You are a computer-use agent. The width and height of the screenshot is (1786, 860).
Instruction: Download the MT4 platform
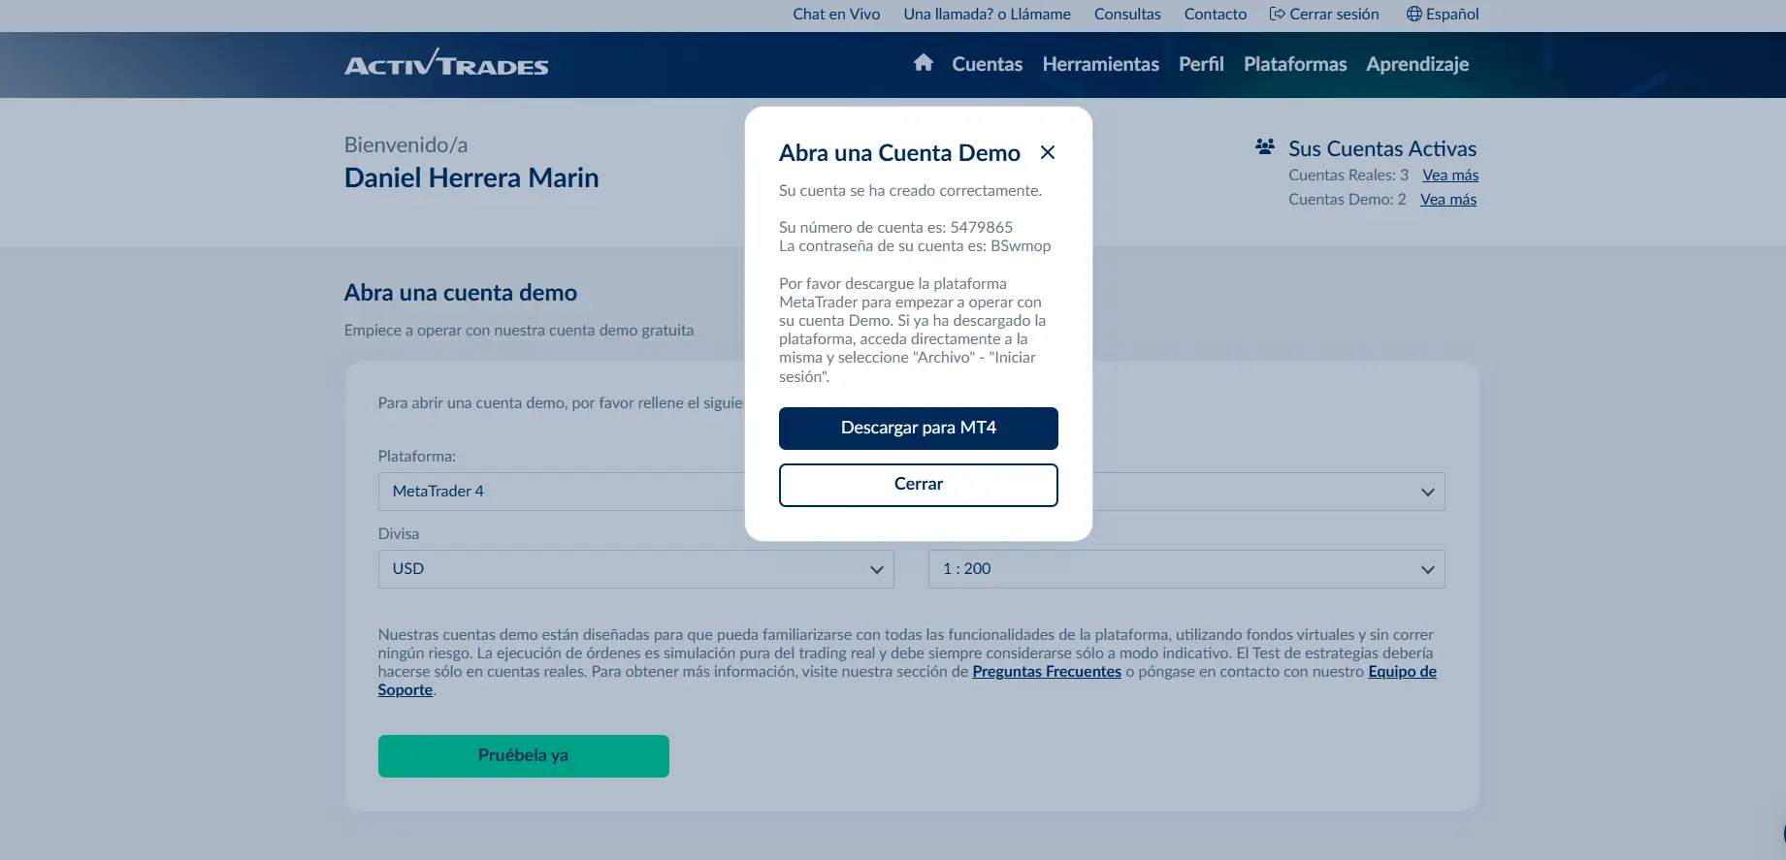(918, 429)
